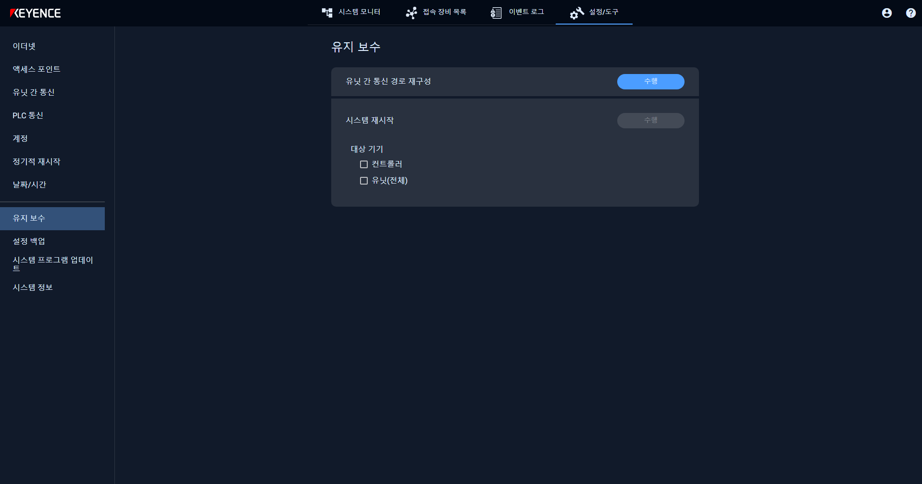Toggle both 대상 기기 checkboxes starting with 컨트롤러
The width and height of the screenshot is (922, 484).
point(363,164)
